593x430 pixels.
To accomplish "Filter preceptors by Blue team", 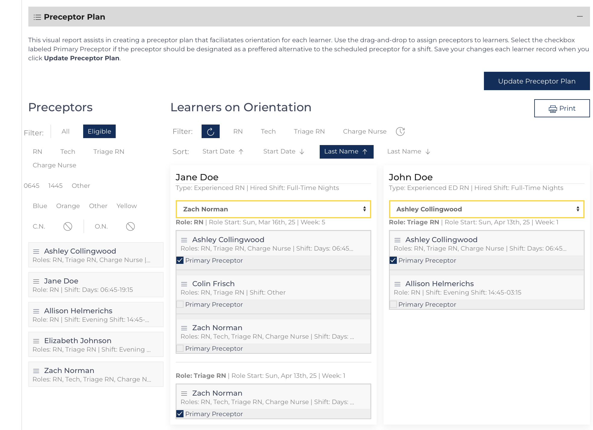I will tap(40, 206).
